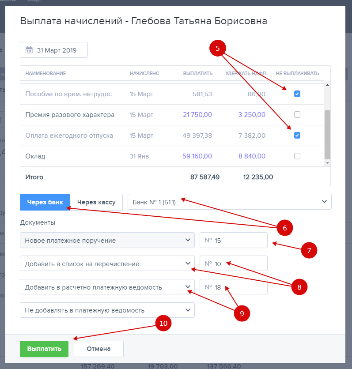Expand 'Добавить в расчетно-платежную ведомость' dropdown

click(107, 287)
